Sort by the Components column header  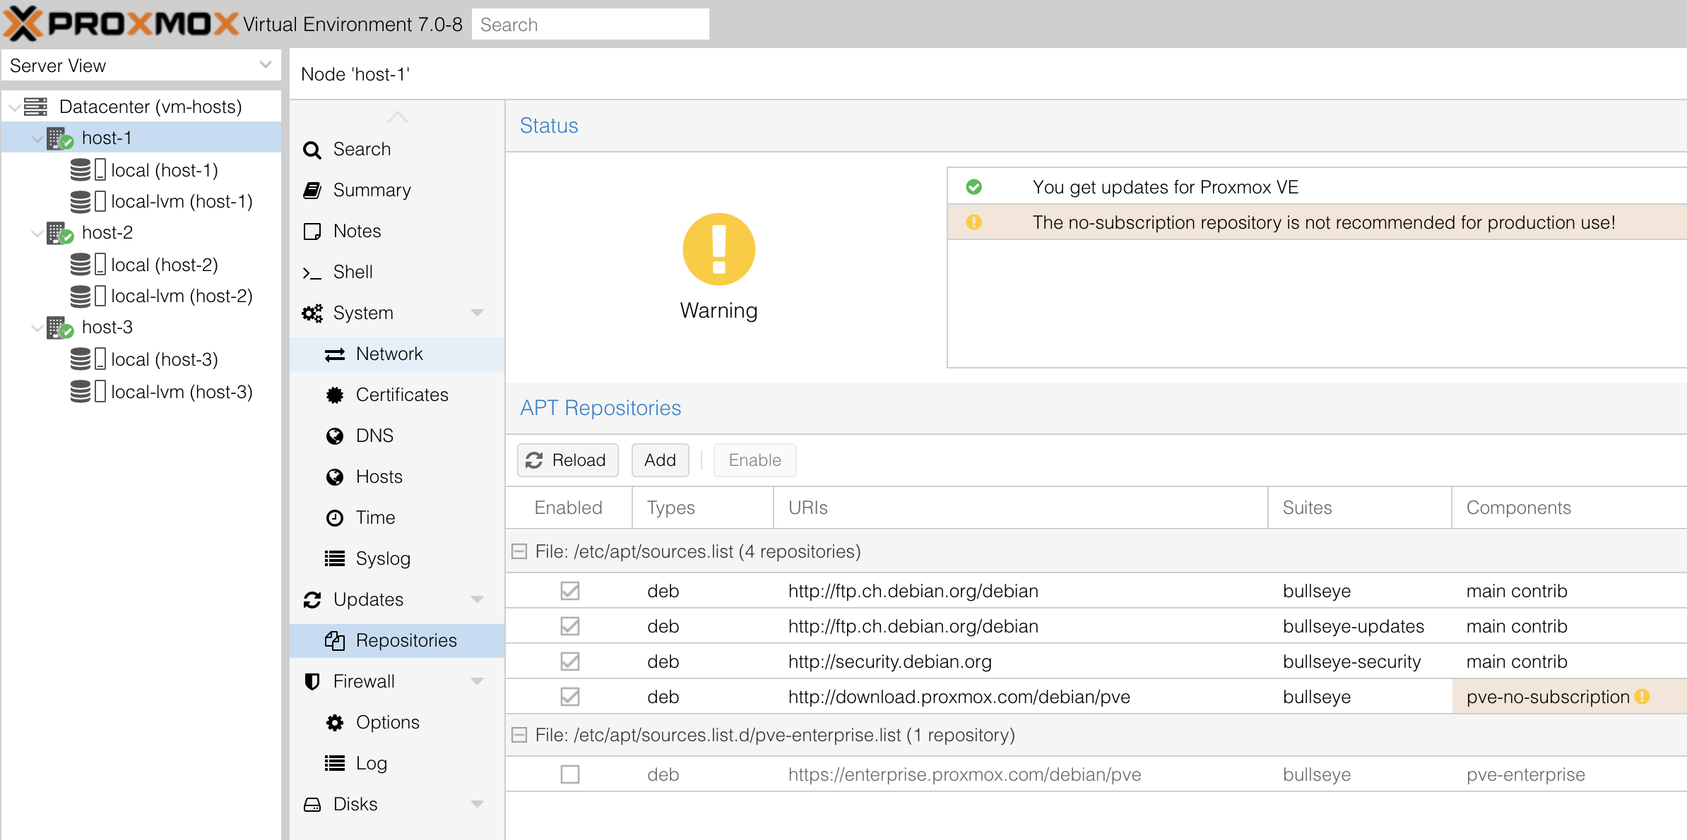(1570, 508)
